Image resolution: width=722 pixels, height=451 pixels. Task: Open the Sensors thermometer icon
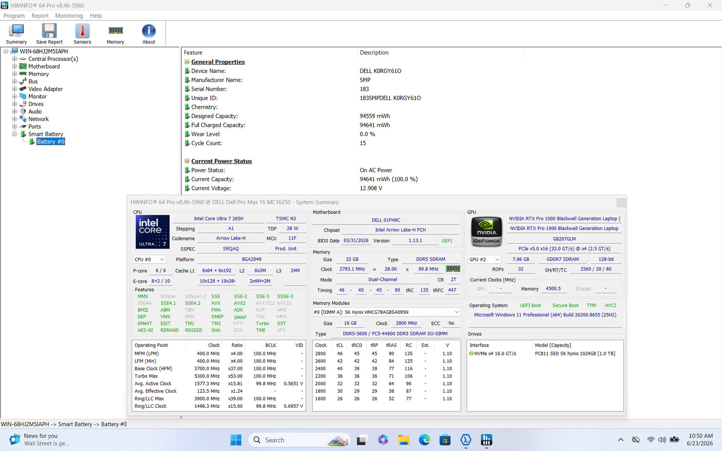pos(82,34)
